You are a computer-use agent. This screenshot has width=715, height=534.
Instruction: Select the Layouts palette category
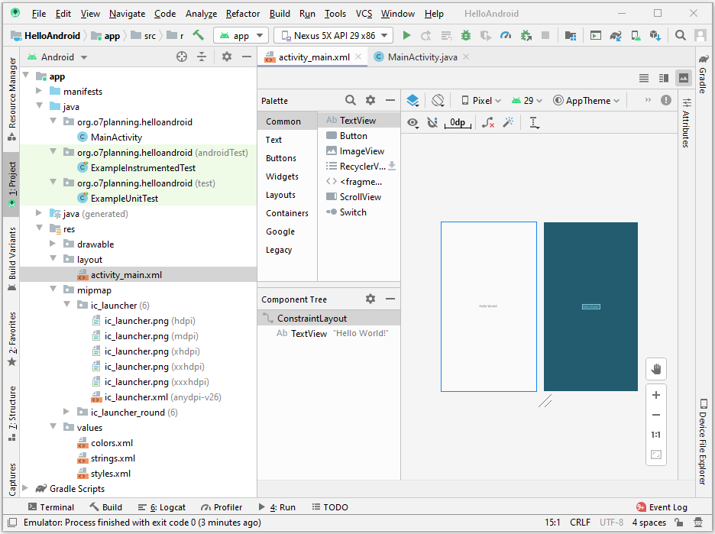click(x=280, y=195)
